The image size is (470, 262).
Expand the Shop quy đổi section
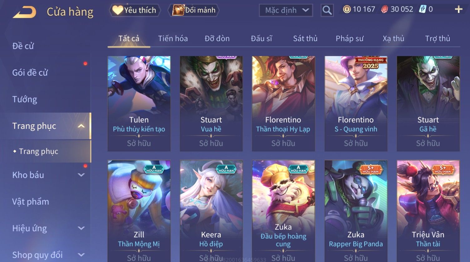pos(81,255)
